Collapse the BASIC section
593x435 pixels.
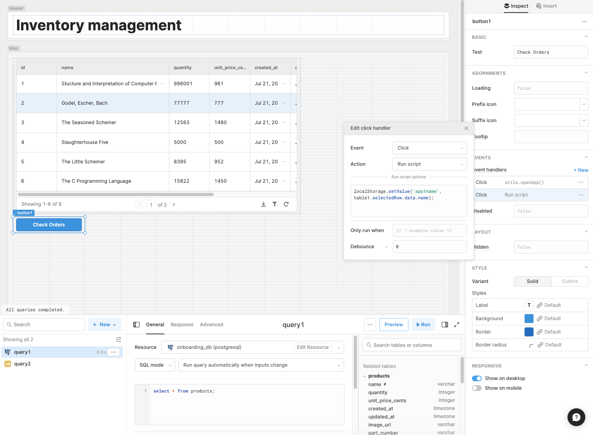586,37
